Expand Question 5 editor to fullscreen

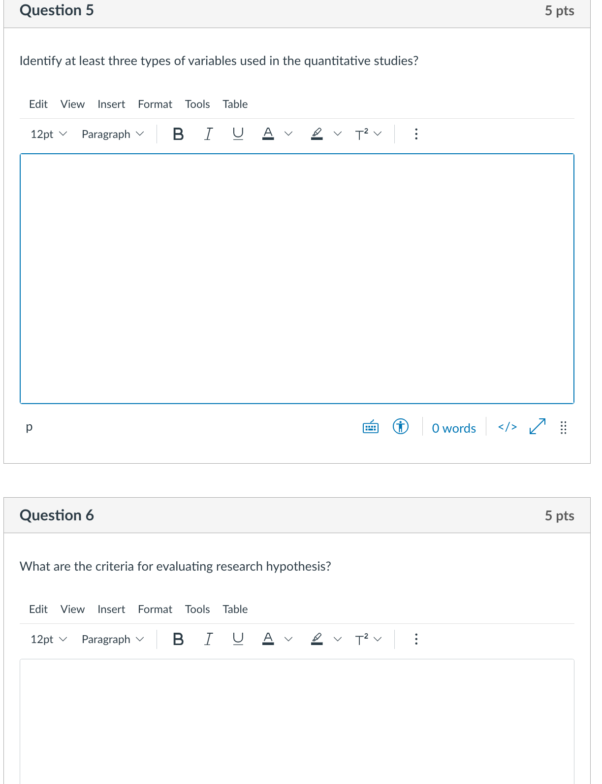tap(538, 426)
